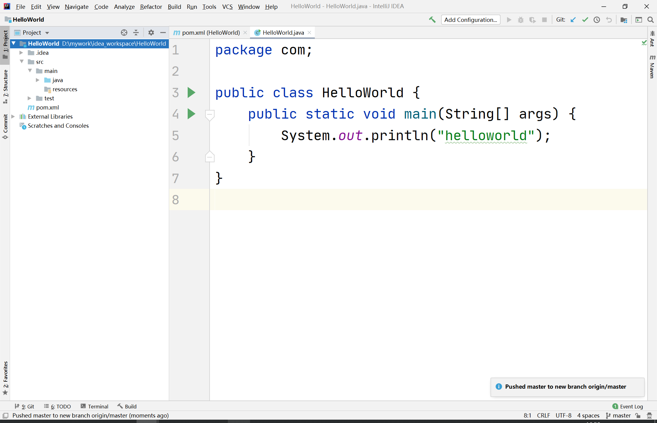Viewport: 657px width, 423px height.
Task: Click Add Configuration... button
Action: pos(471,20)
